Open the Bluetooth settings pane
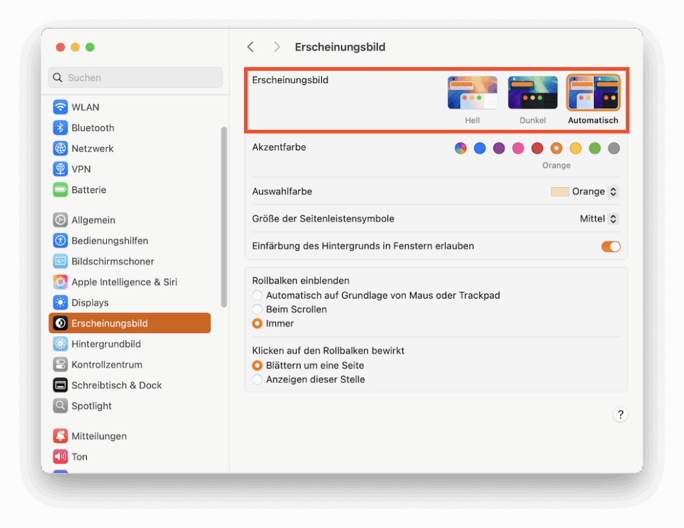The image size is (684, 528). pyautogui.click(x=130, y=128)
